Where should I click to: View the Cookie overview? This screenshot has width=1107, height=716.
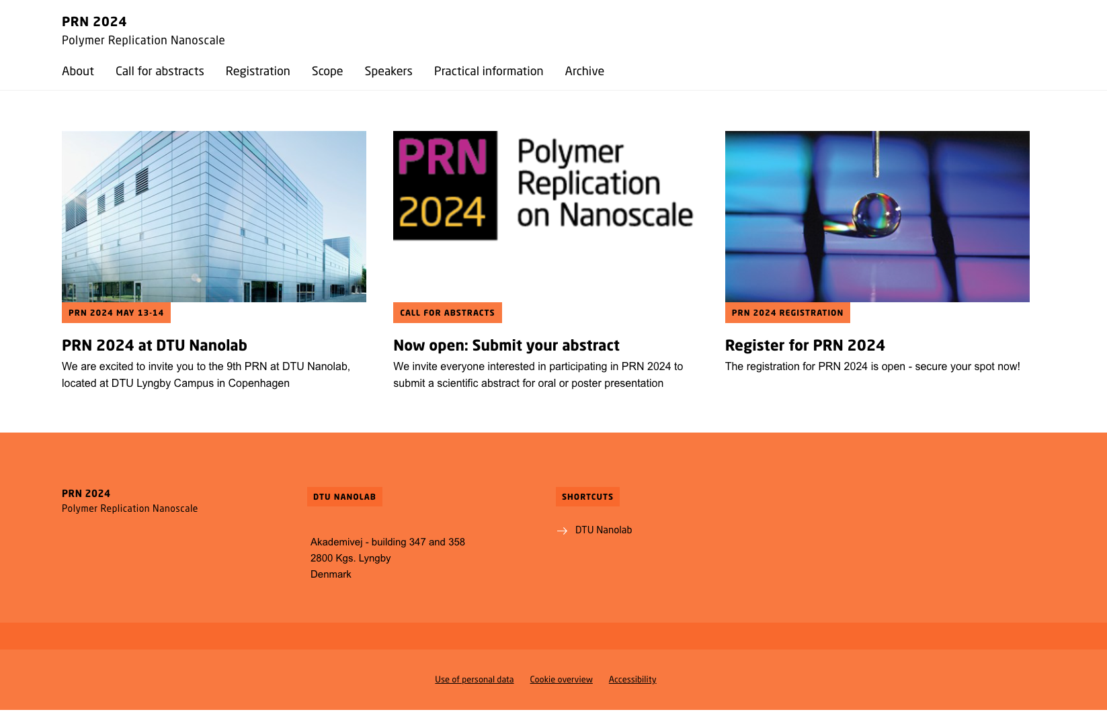[x=561, y=679]
